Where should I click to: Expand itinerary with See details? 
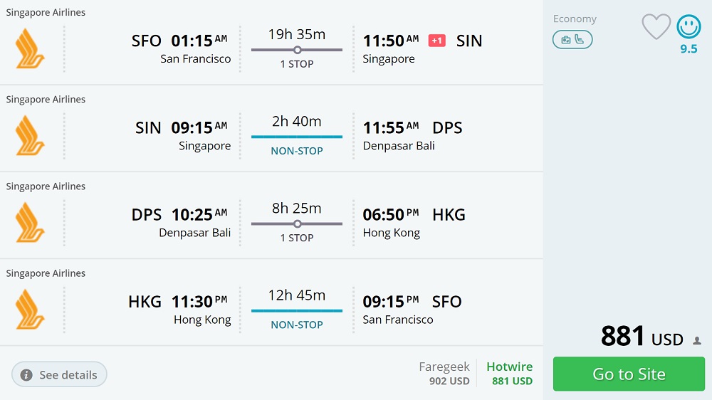click(59, 375)
